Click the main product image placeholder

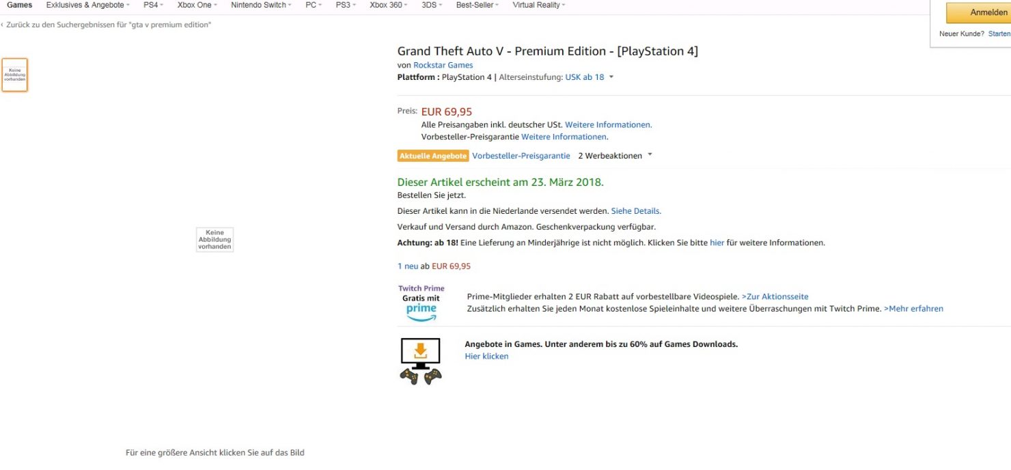click(214, 240)
